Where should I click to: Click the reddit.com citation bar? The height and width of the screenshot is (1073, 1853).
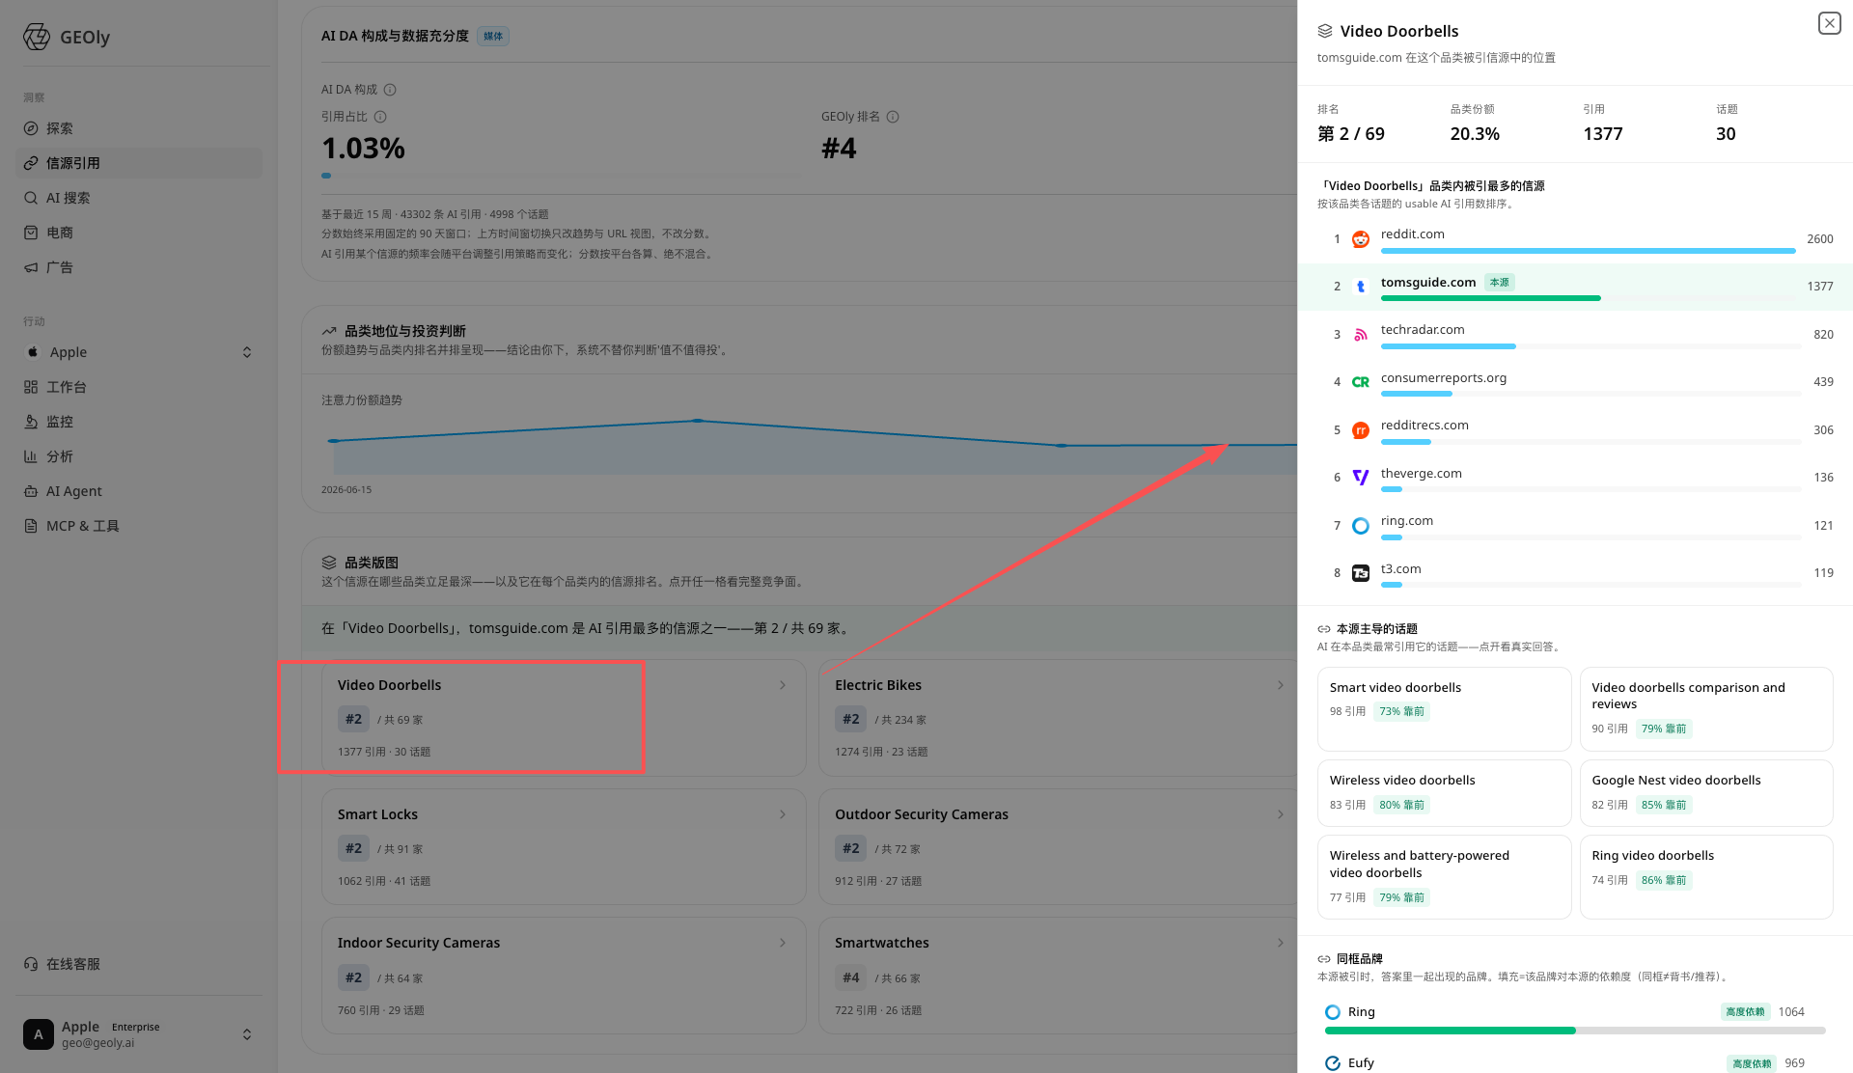[1590, 251]
